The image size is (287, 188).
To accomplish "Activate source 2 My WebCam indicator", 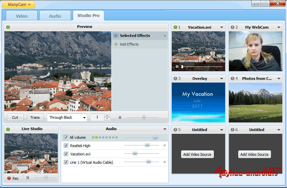I will pyautogui.click(x=233, y=27).
